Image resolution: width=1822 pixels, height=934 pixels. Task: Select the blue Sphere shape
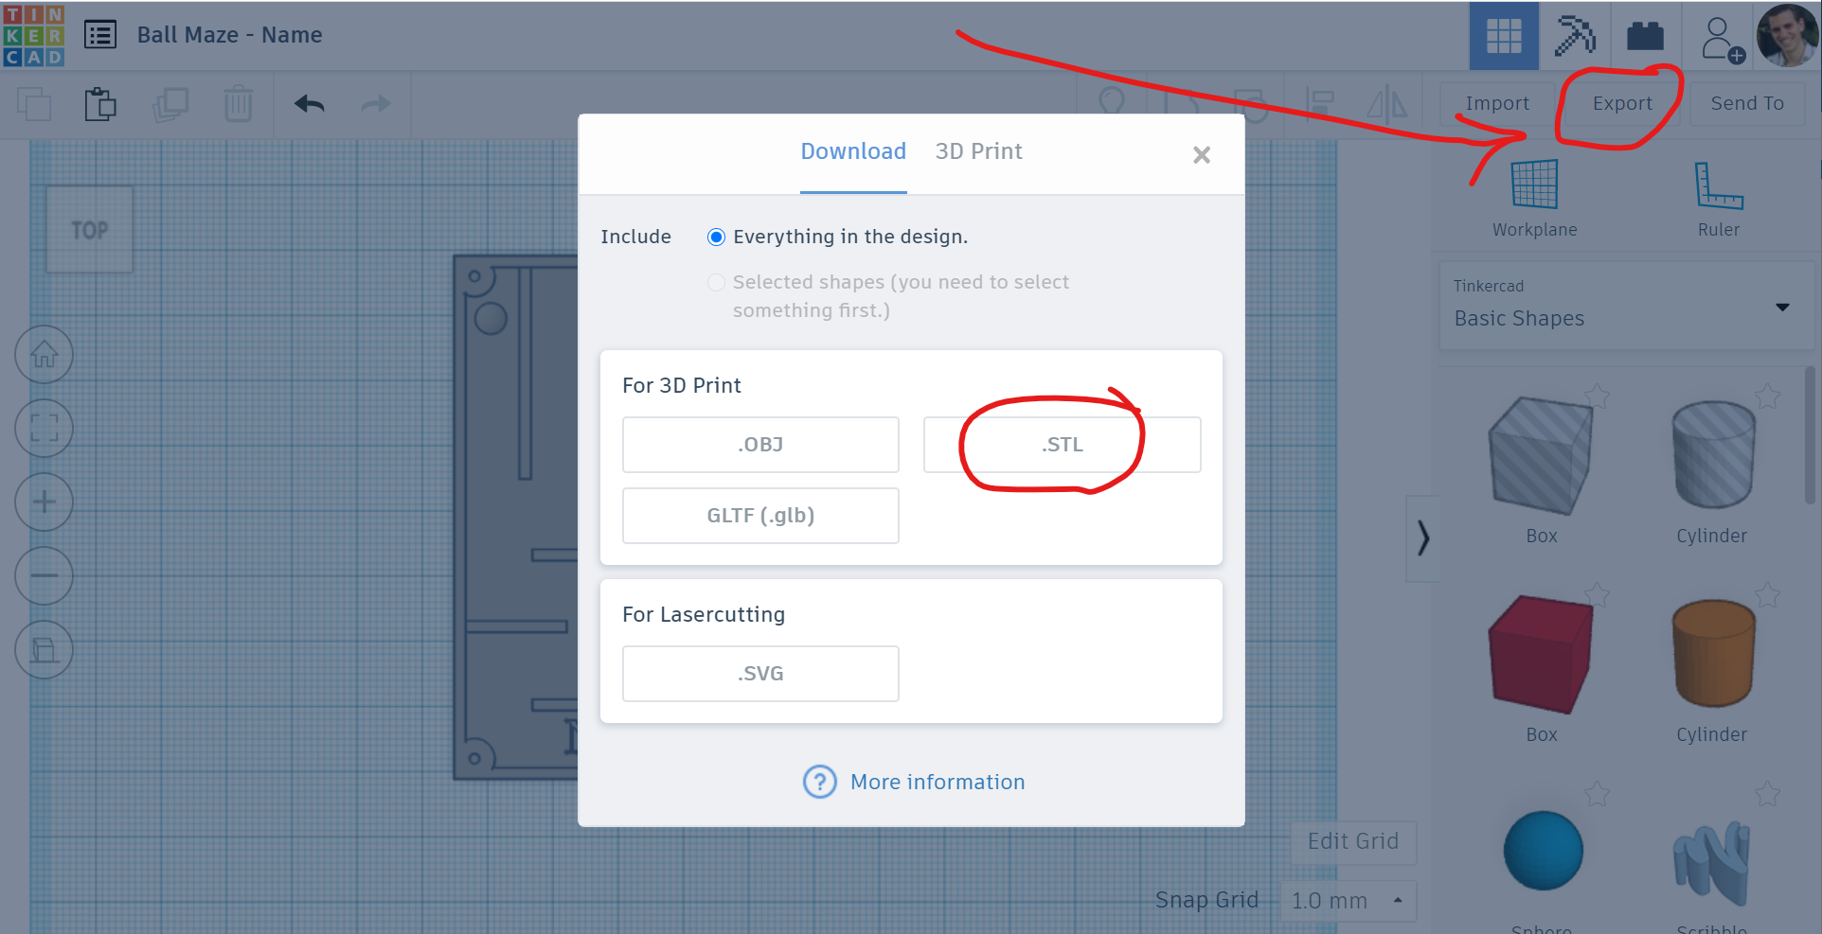tap(1544, 851)
